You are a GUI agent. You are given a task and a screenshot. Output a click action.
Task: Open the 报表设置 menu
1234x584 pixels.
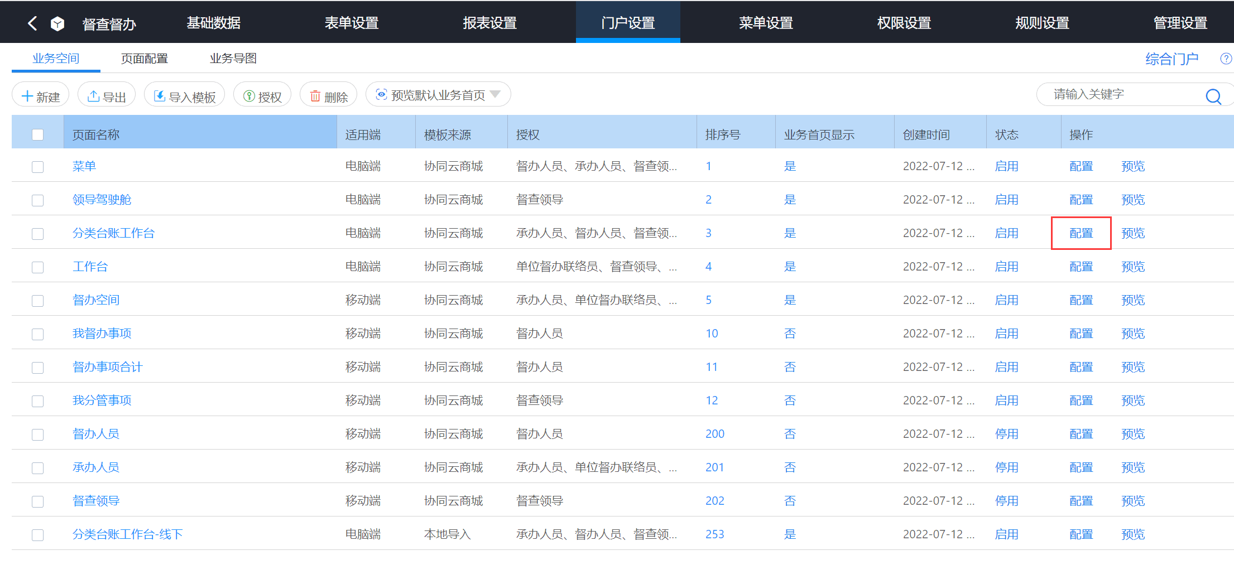coord(489,23)
